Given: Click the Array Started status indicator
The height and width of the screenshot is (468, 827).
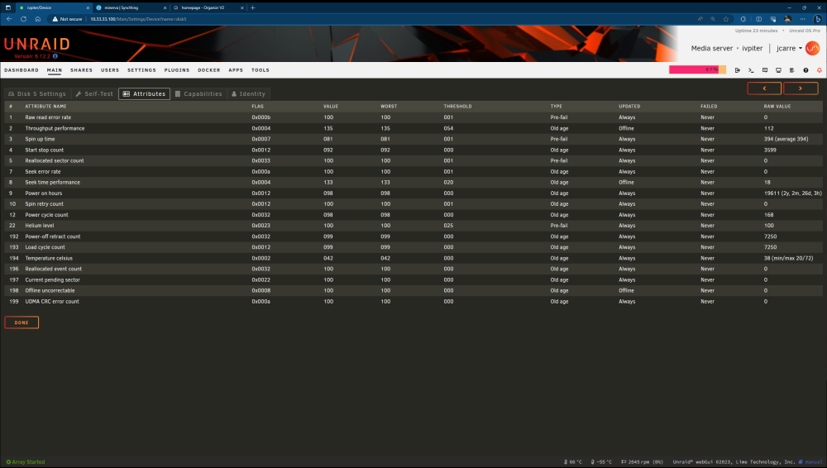Looking at the screenshot, I should (x=26, y=461).
